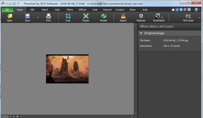This screenshot has width=203, height=118.
Task: Save the image using the Save icon
Action: pyautogui.click(x=27, y=16)
